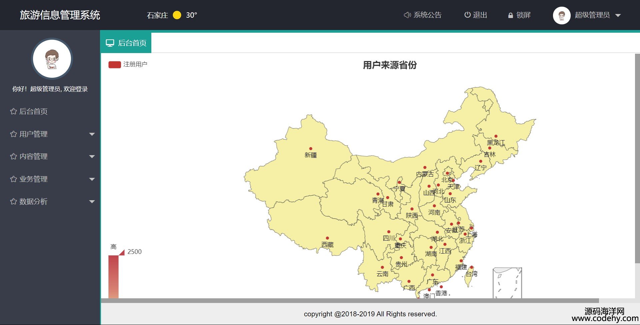
Task: Click the 福建 data point
Action: [461, 261]
